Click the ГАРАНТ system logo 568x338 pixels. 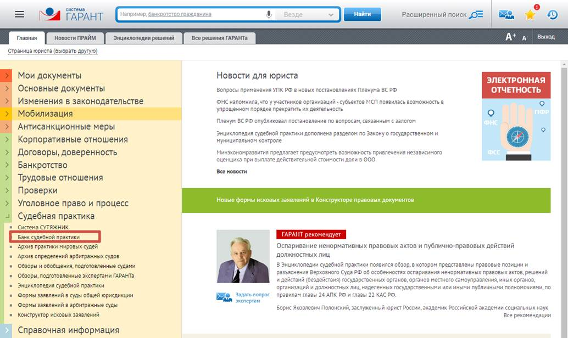pyautogui.click(x=71, y=14)
